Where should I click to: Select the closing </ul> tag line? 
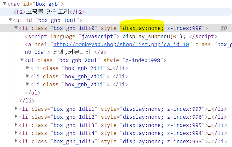[x=33, y=93]
